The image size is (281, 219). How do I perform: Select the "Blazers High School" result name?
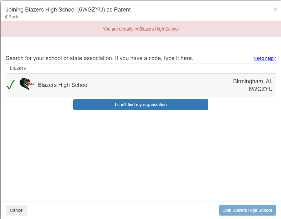pyautogui.click(x=63, y=85)
